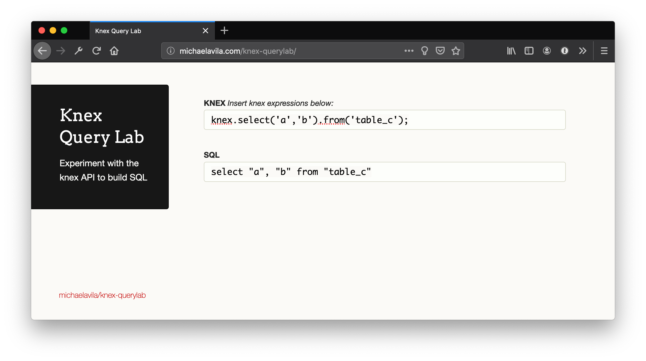This screenshot has height=361, width=646.
Task: Save the page to Pocket
Action: (440, 51)
